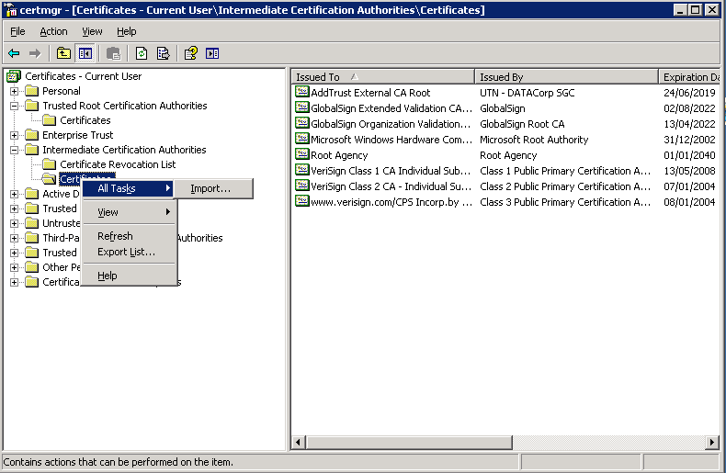Select expiration date 13/05/2008
726x473 pixels.
[689, 171]
